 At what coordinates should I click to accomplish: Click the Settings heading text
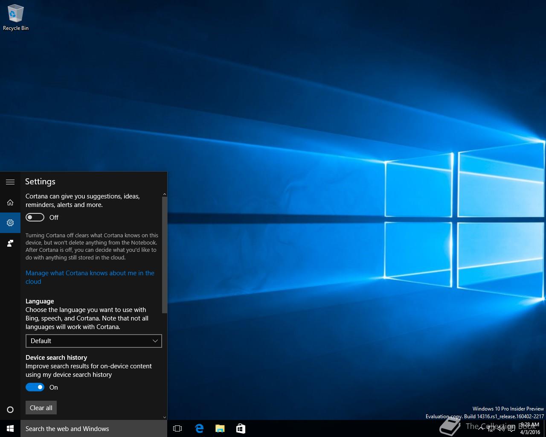click(40, 181)
